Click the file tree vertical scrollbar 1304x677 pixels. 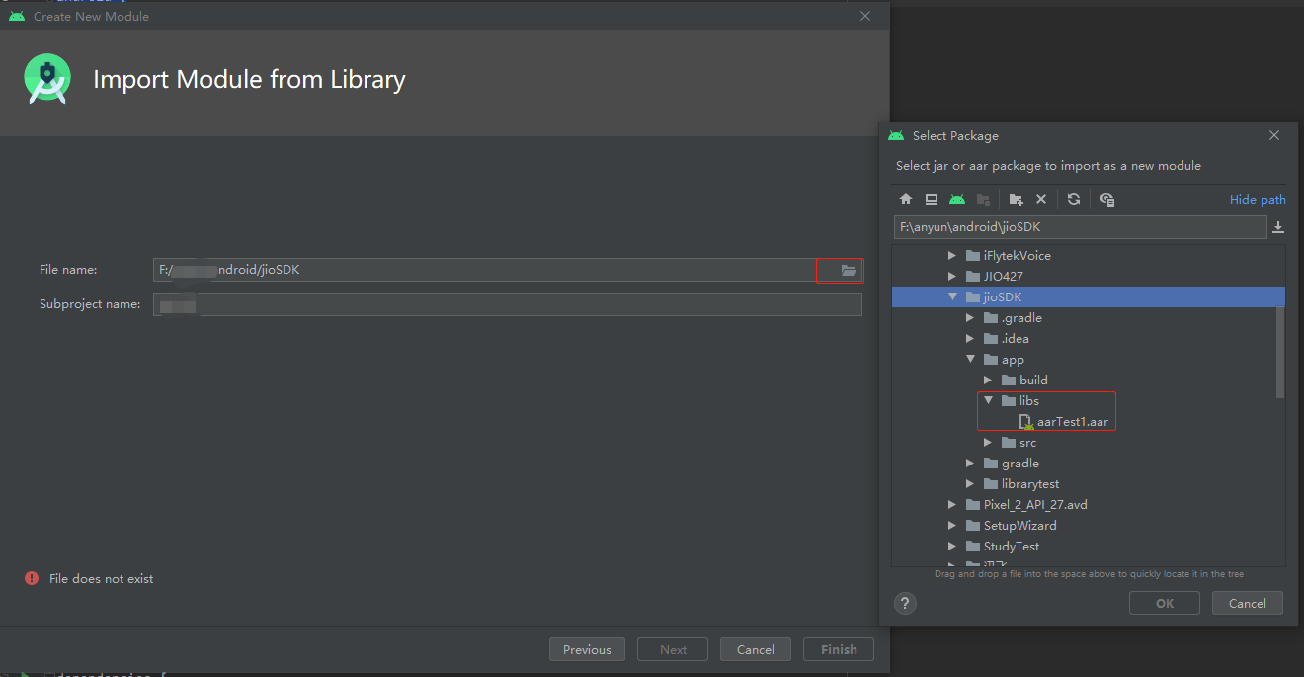coord(1280,351)
